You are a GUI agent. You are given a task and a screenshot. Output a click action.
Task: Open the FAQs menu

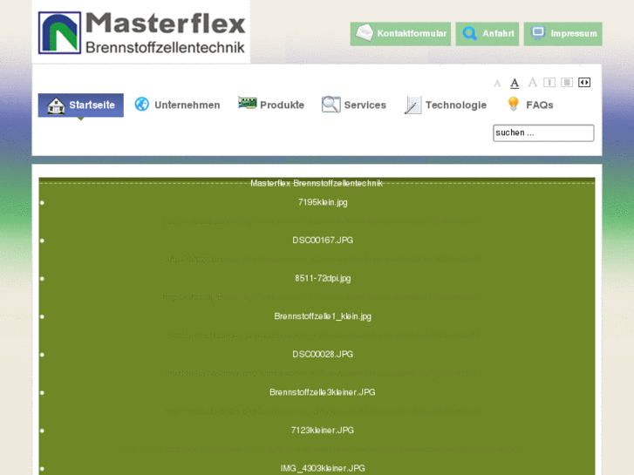click(530, 105)
